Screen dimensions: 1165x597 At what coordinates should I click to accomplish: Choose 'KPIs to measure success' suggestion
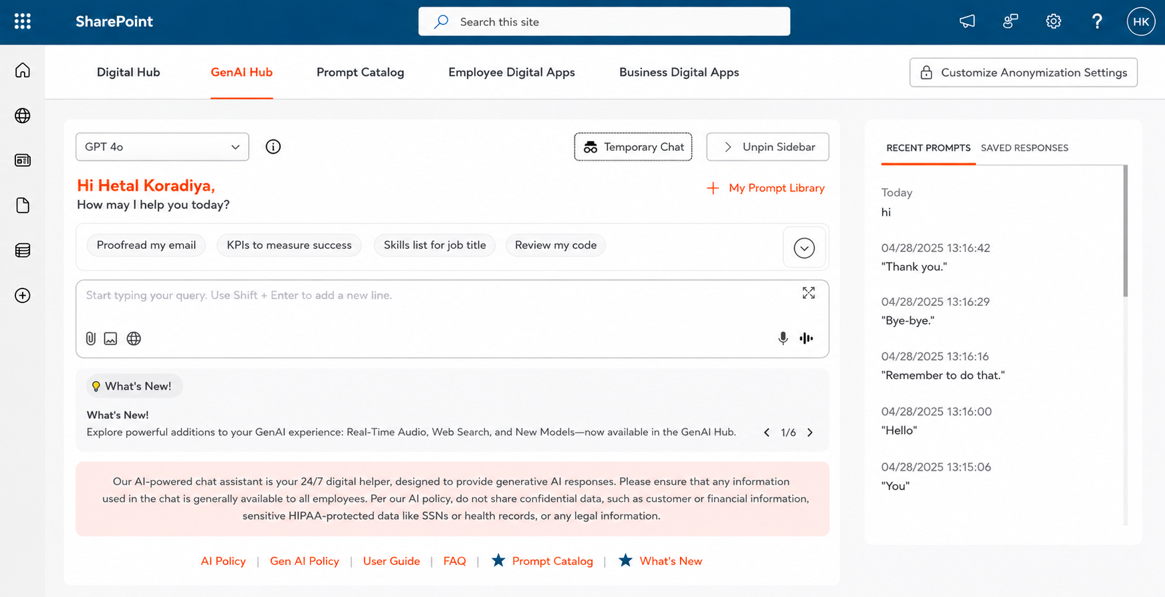tap(289, 245)
